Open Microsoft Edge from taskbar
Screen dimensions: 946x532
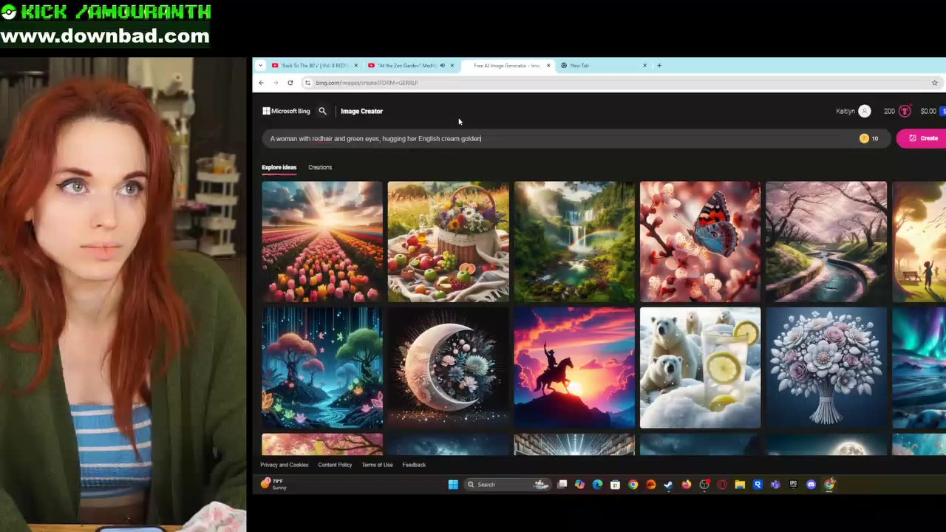pos(597,485)
